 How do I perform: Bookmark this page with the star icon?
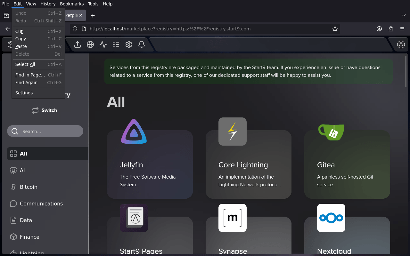(335, 29)
